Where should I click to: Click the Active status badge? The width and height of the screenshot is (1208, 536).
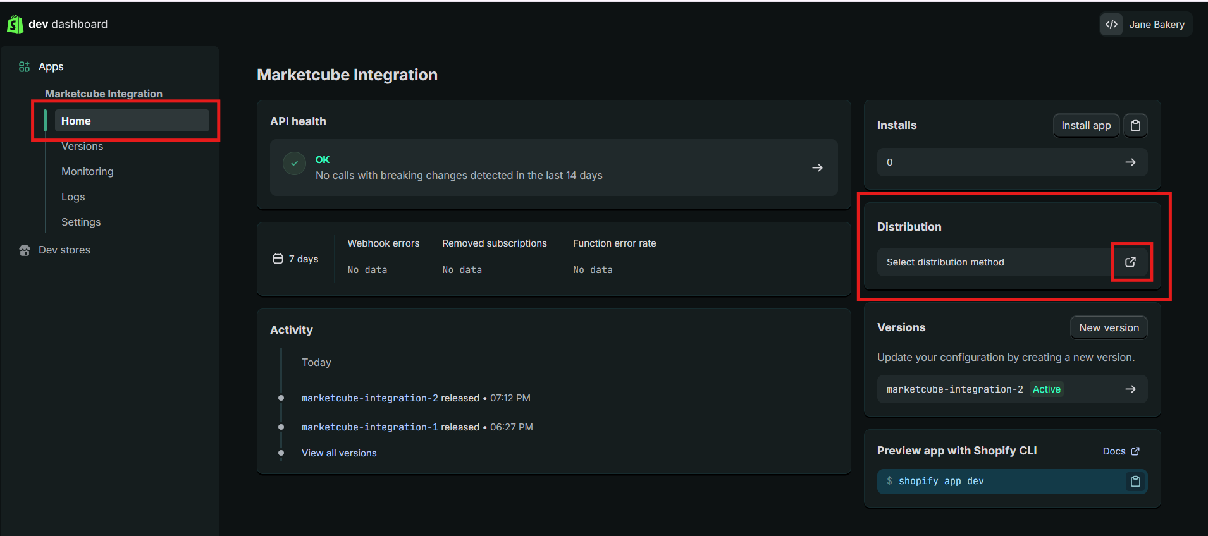tap(1047, 389)
